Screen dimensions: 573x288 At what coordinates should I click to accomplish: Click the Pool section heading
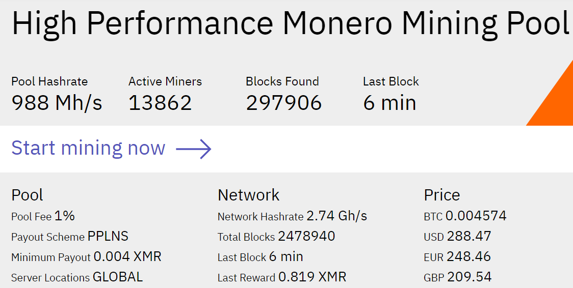[27, 195]
